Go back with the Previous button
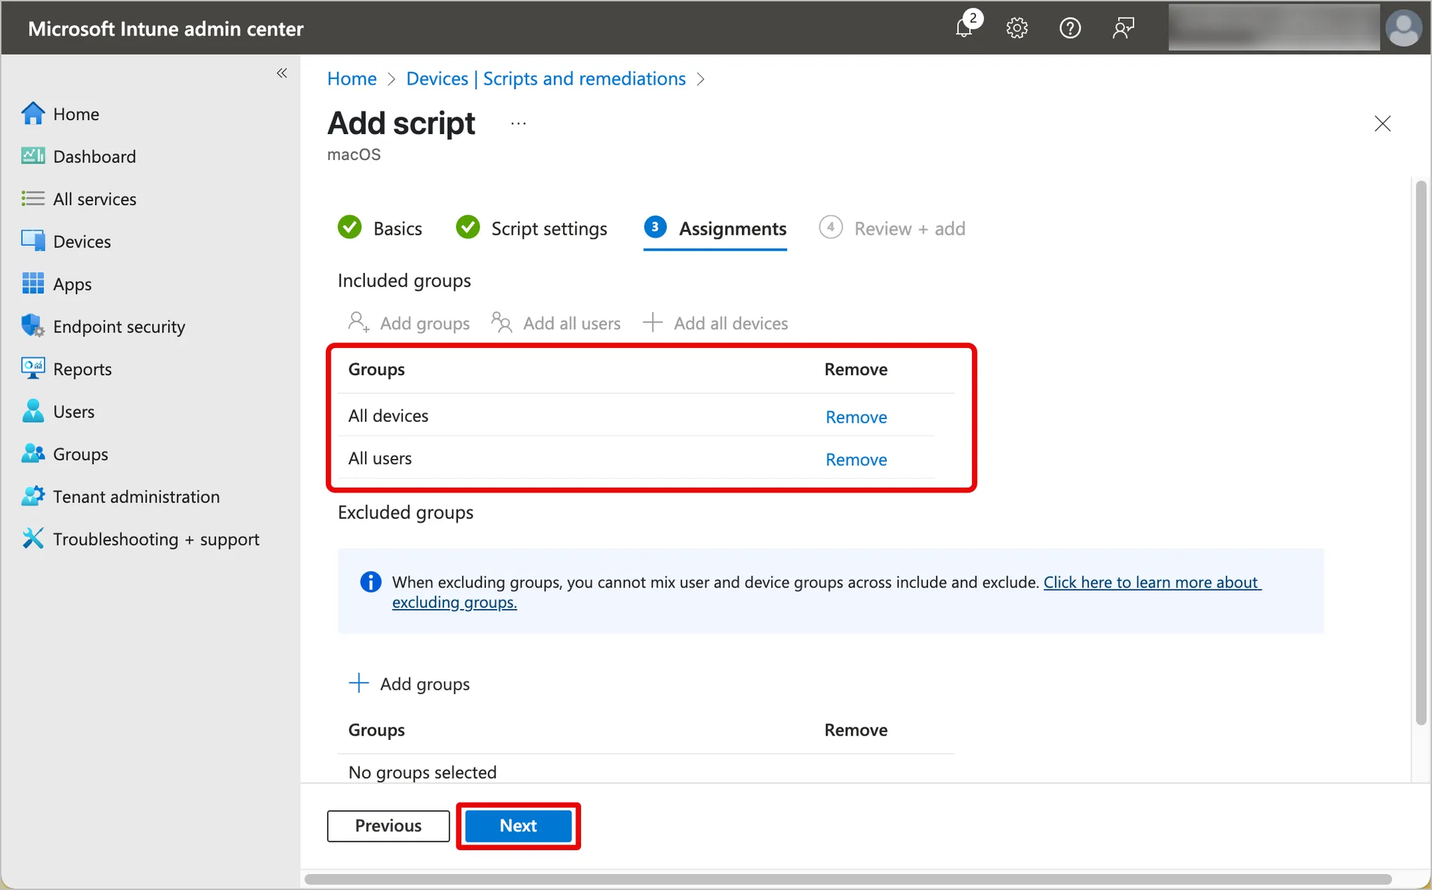1432x890 pixels. click(388, 826)
